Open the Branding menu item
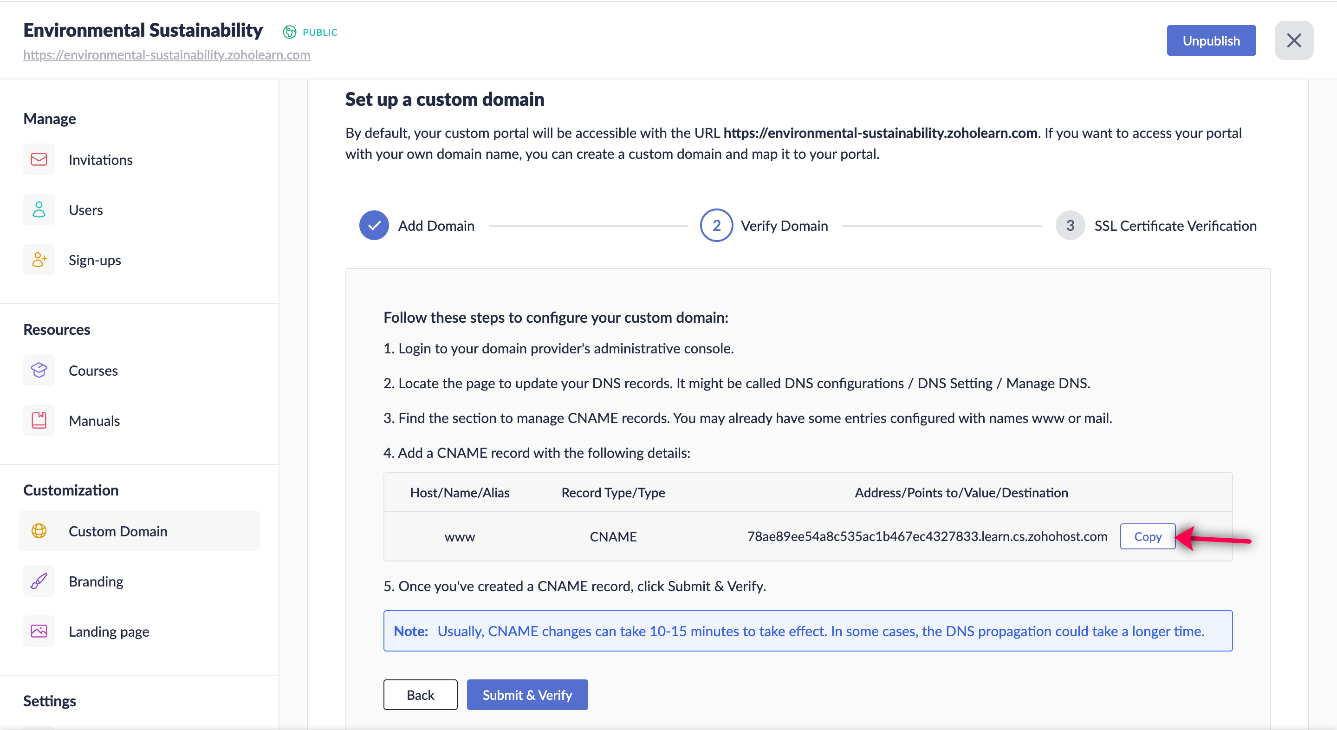Image resolution: width=1337 pixels, height=730 pixels. (96, 581)
